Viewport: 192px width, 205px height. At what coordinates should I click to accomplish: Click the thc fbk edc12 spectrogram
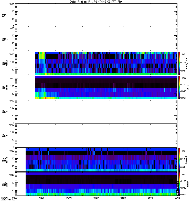[101, 160]
